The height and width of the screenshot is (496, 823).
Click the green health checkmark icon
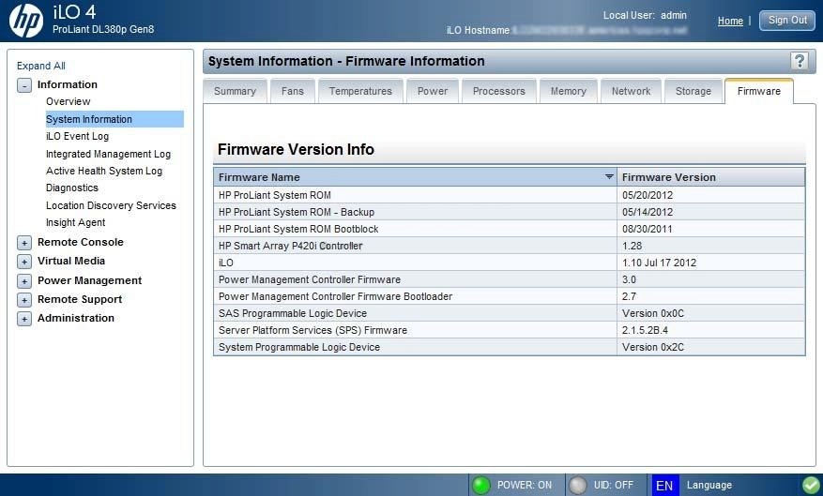pyautogui.click(x=812, y=485)
